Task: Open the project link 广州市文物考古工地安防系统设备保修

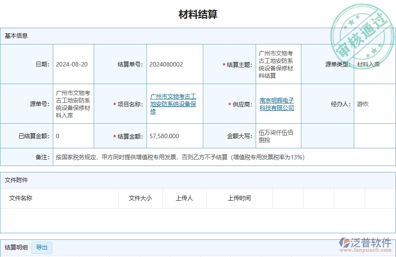Action: click(x=174, y=104)
